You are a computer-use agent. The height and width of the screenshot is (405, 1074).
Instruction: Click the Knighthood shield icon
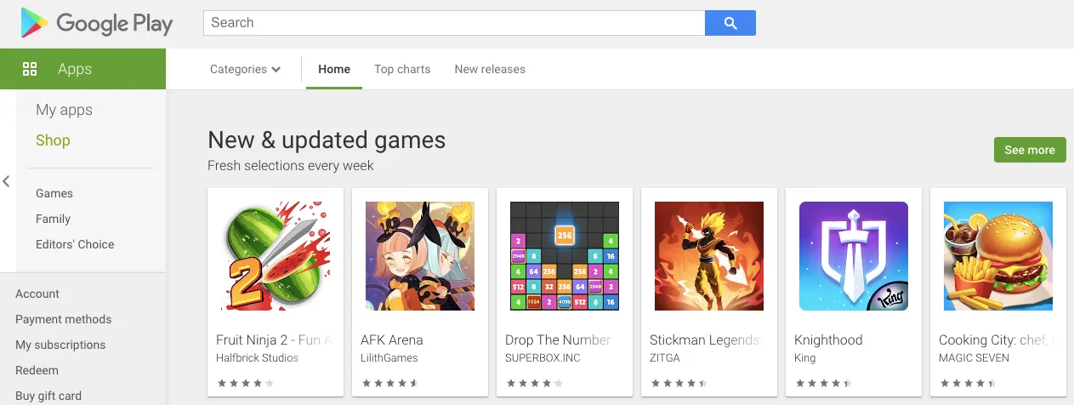point(854,256)
